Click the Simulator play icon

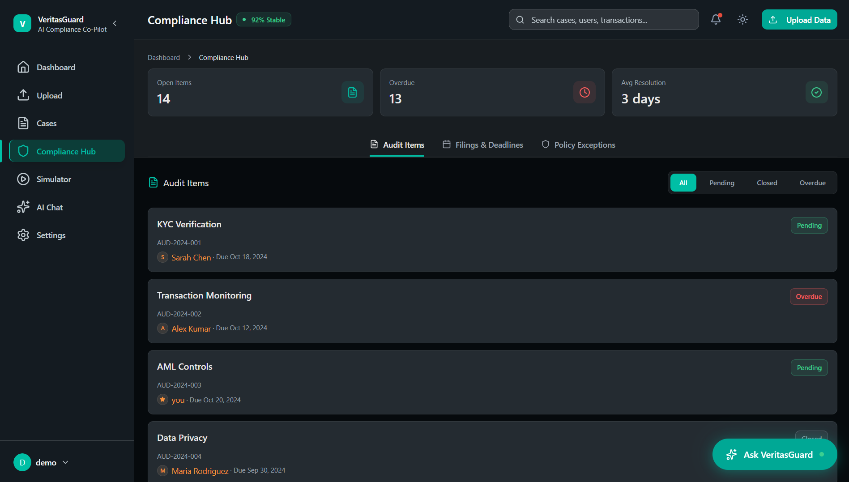23,179
